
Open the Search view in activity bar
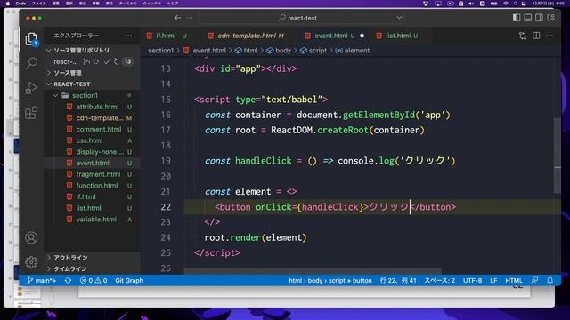[31, 63]
